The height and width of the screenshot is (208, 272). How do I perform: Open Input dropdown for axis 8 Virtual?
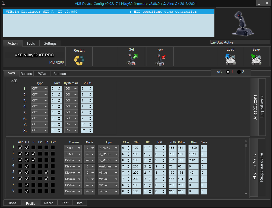[108, 192]
